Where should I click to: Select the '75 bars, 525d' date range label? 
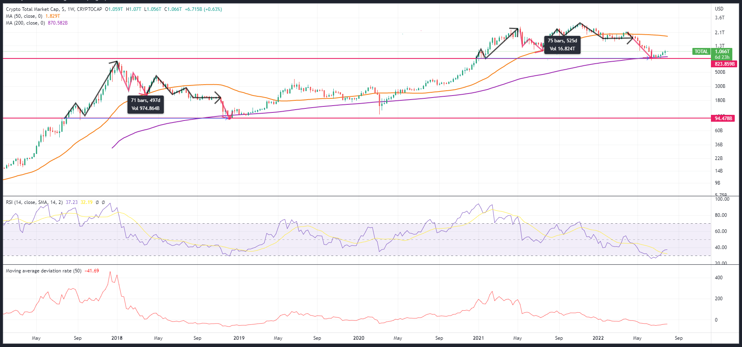(562, 41)
